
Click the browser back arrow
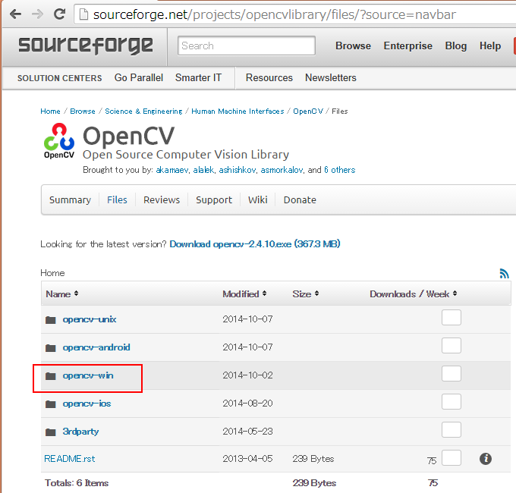coord(15,14)
